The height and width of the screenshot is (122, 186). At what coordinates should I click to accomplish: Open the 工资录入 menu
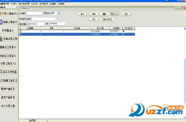coord(14,4)
